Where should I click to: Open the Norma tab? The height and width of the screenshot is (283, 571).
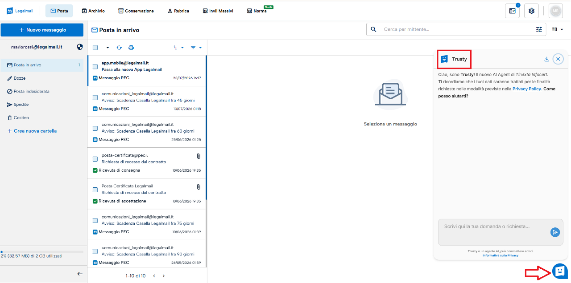[x=258, y=11]
